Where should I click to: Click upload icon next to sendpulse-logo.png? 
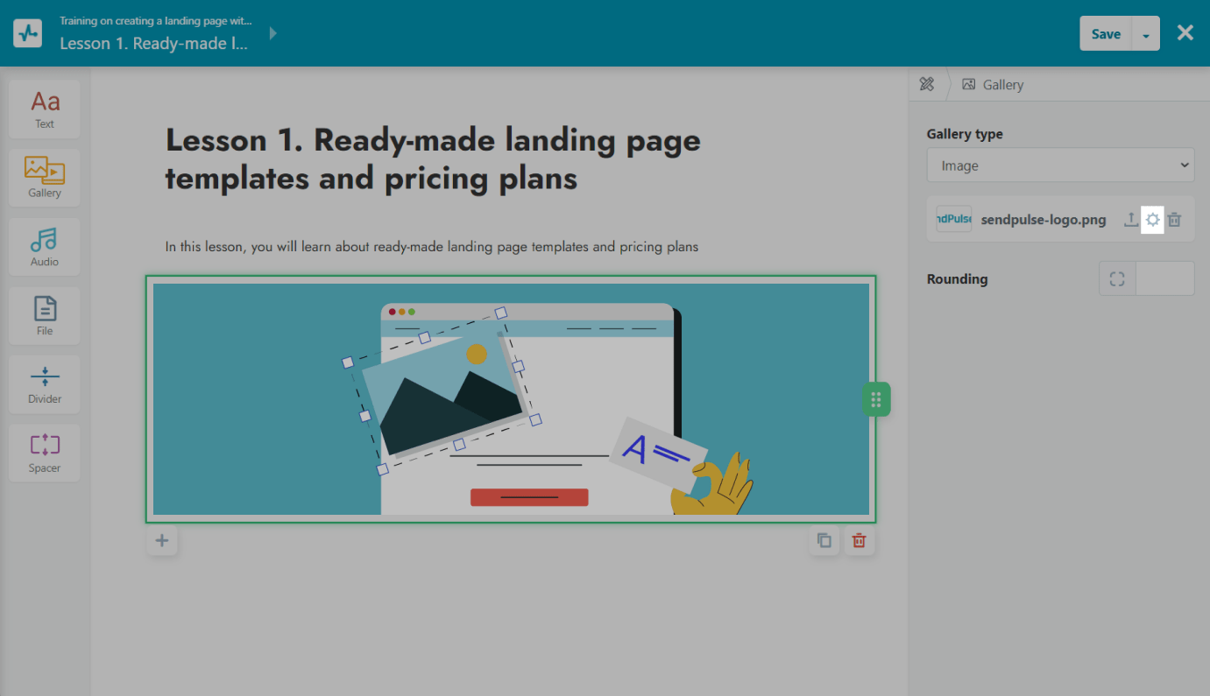tap(1131, 220)
